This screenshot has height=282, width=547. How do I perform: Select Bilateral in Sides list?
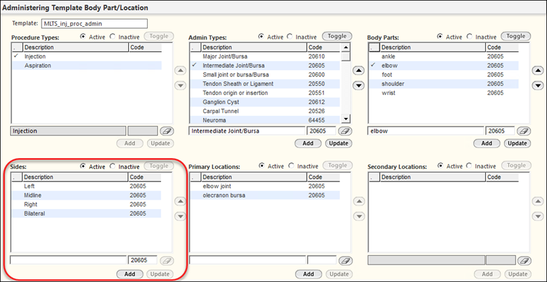coord(87,214)
